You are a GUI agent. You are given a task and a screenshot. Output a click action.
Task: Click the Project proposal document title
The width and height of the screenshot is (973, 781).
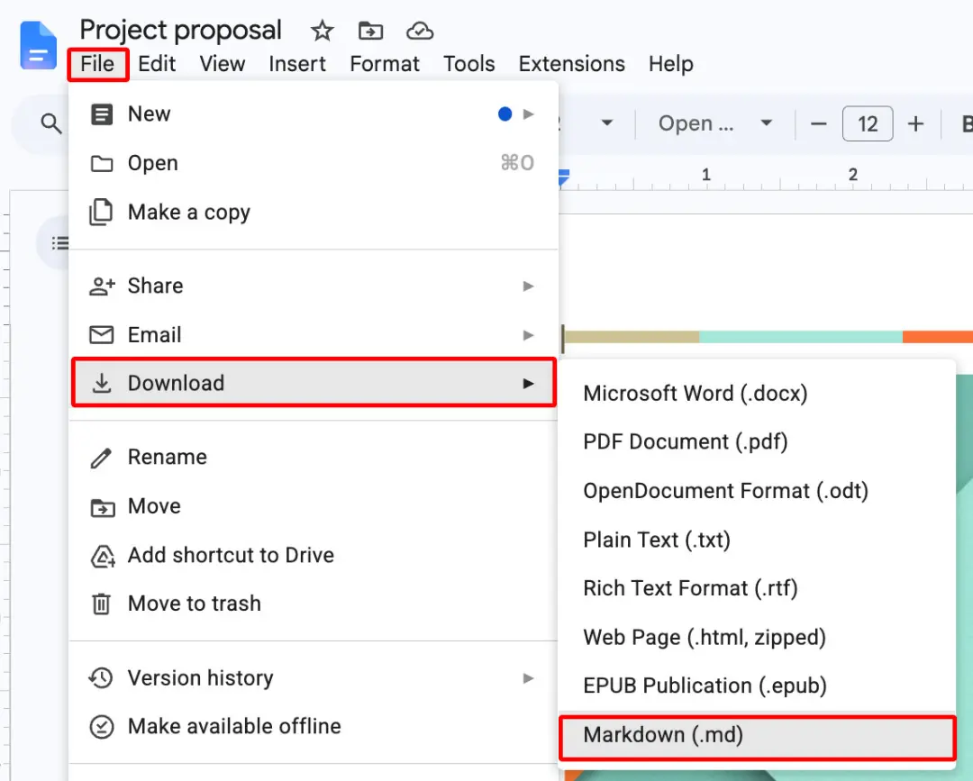pyautogui.click(x=180, y=31)
